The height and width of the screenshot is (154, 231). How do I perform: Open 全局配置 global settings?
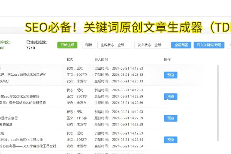181,45
